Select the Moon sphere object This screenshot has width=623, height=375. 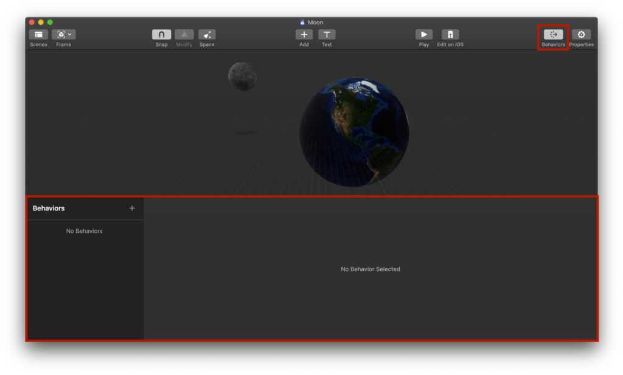[242, 76]
